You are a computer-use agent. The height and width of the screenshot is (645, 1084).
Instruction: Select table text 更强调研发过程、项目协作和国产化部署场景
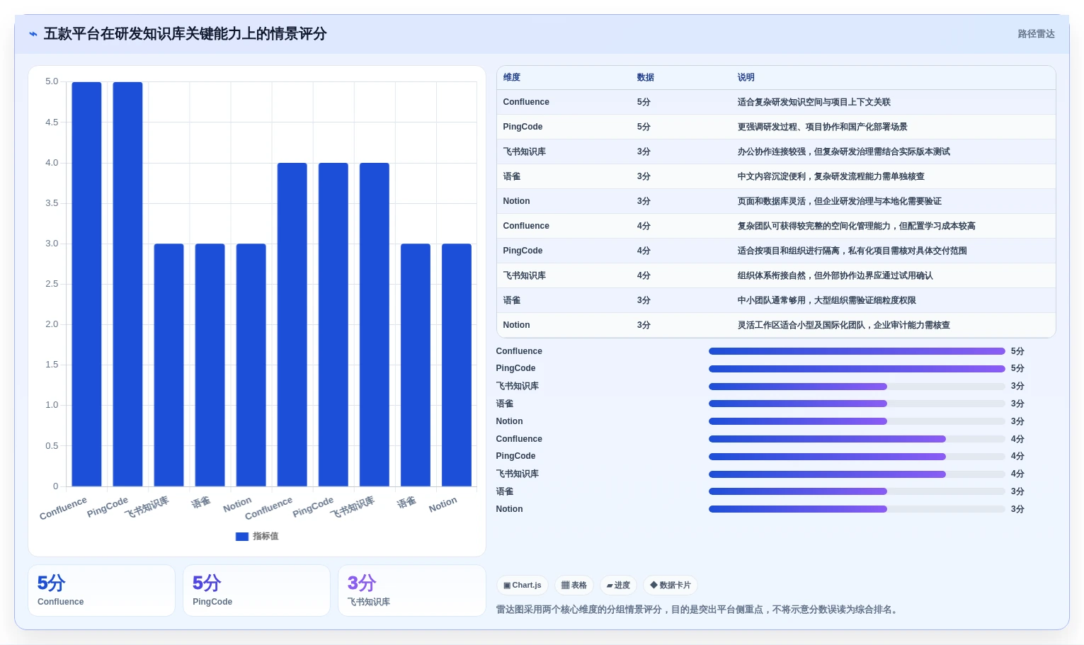point(823,127)
